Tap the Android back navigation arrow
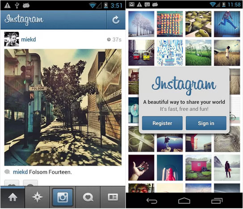The width and height of the screenshot is (243, 209). (152, 201)
